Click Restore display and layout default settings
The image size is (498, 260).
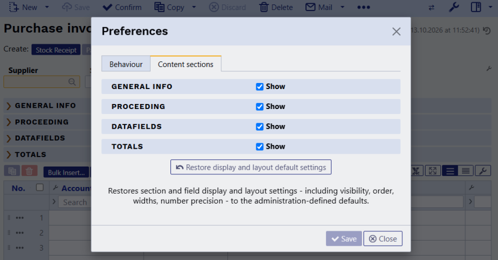(251, 167)
